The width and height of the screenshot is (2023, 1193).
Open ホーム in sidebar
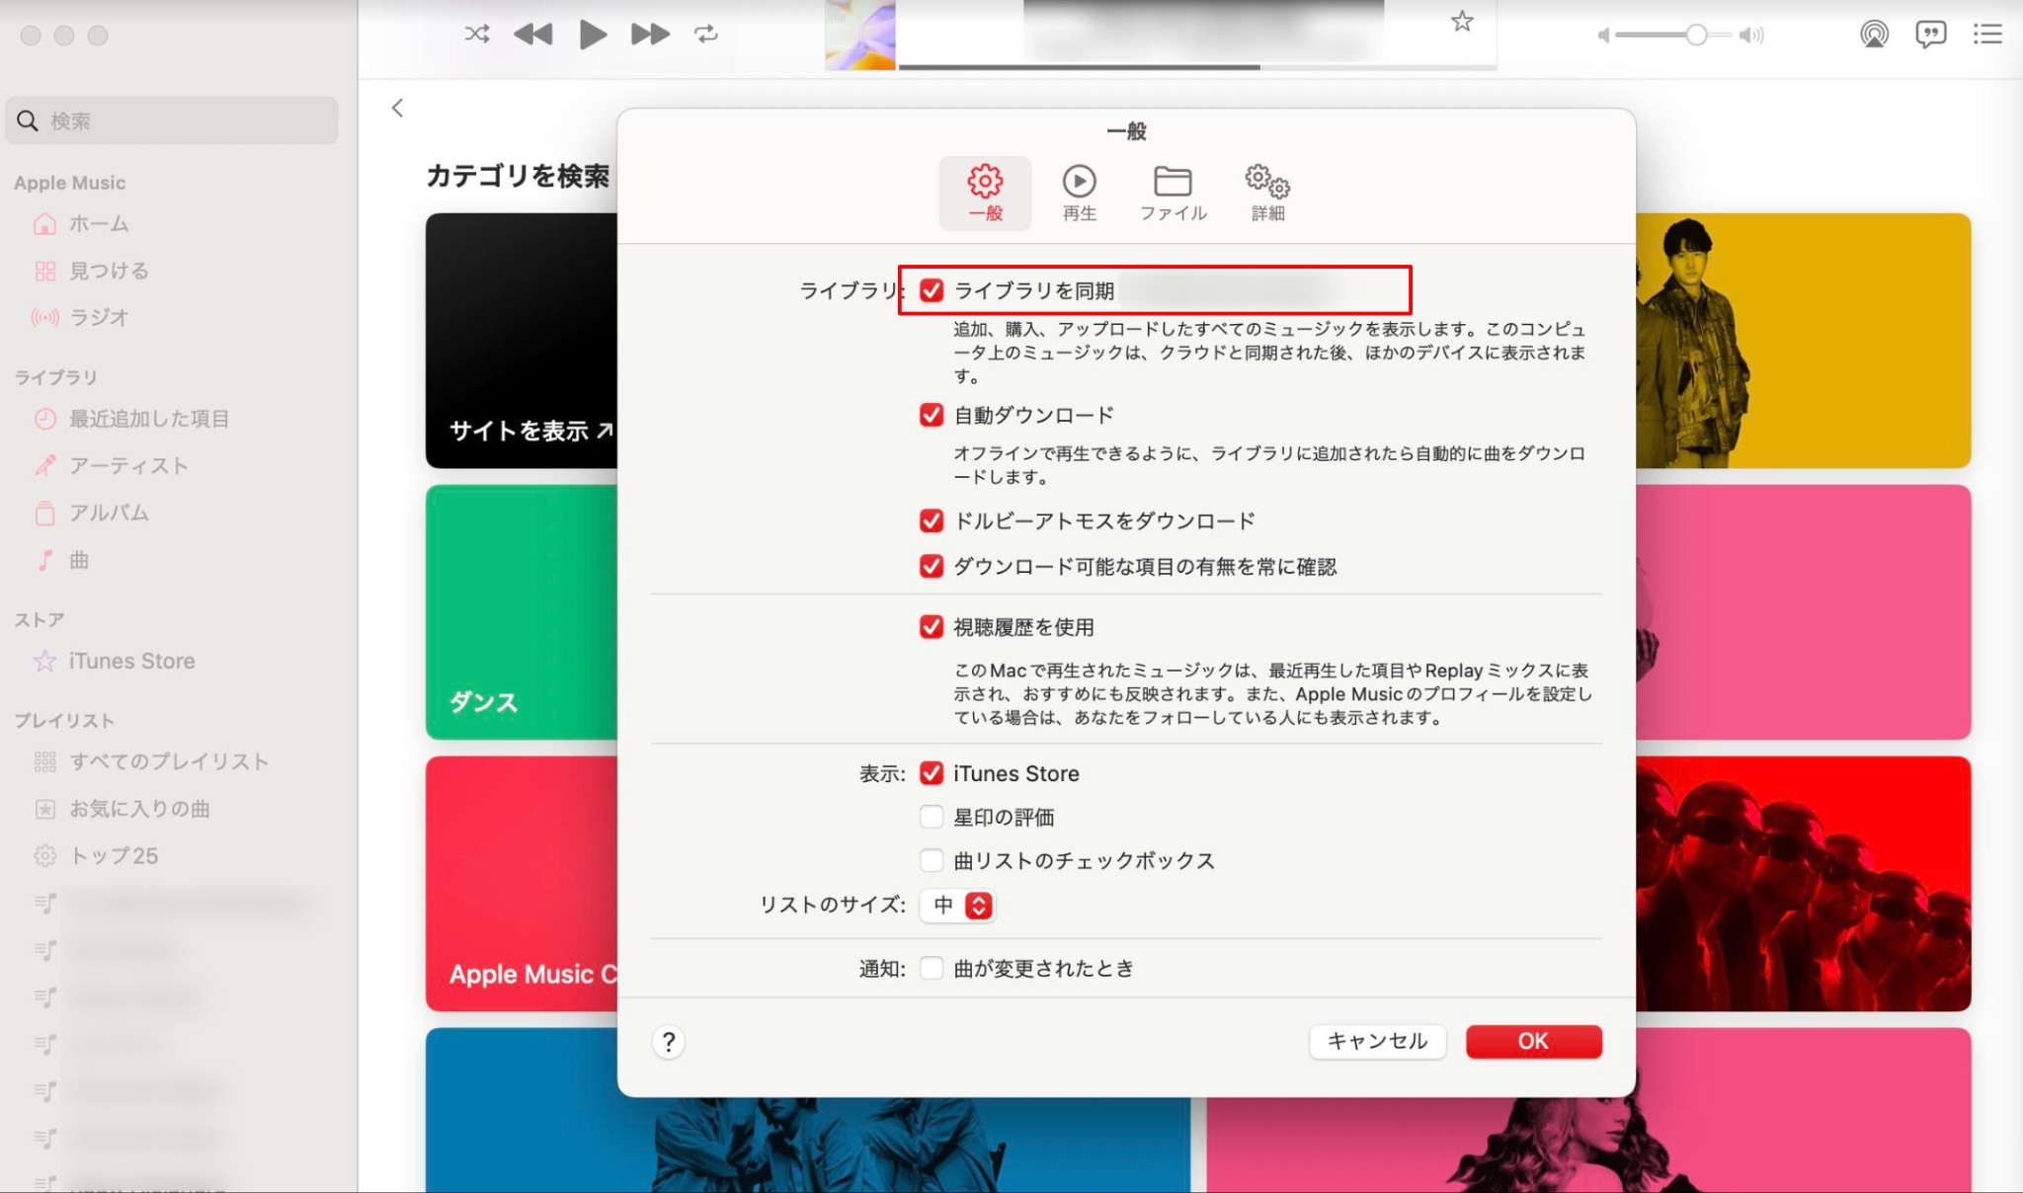point(99,223)
